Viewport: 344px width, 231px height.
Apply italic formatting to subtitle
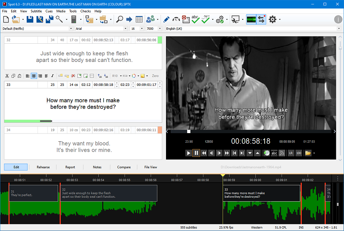pos(53,76)
